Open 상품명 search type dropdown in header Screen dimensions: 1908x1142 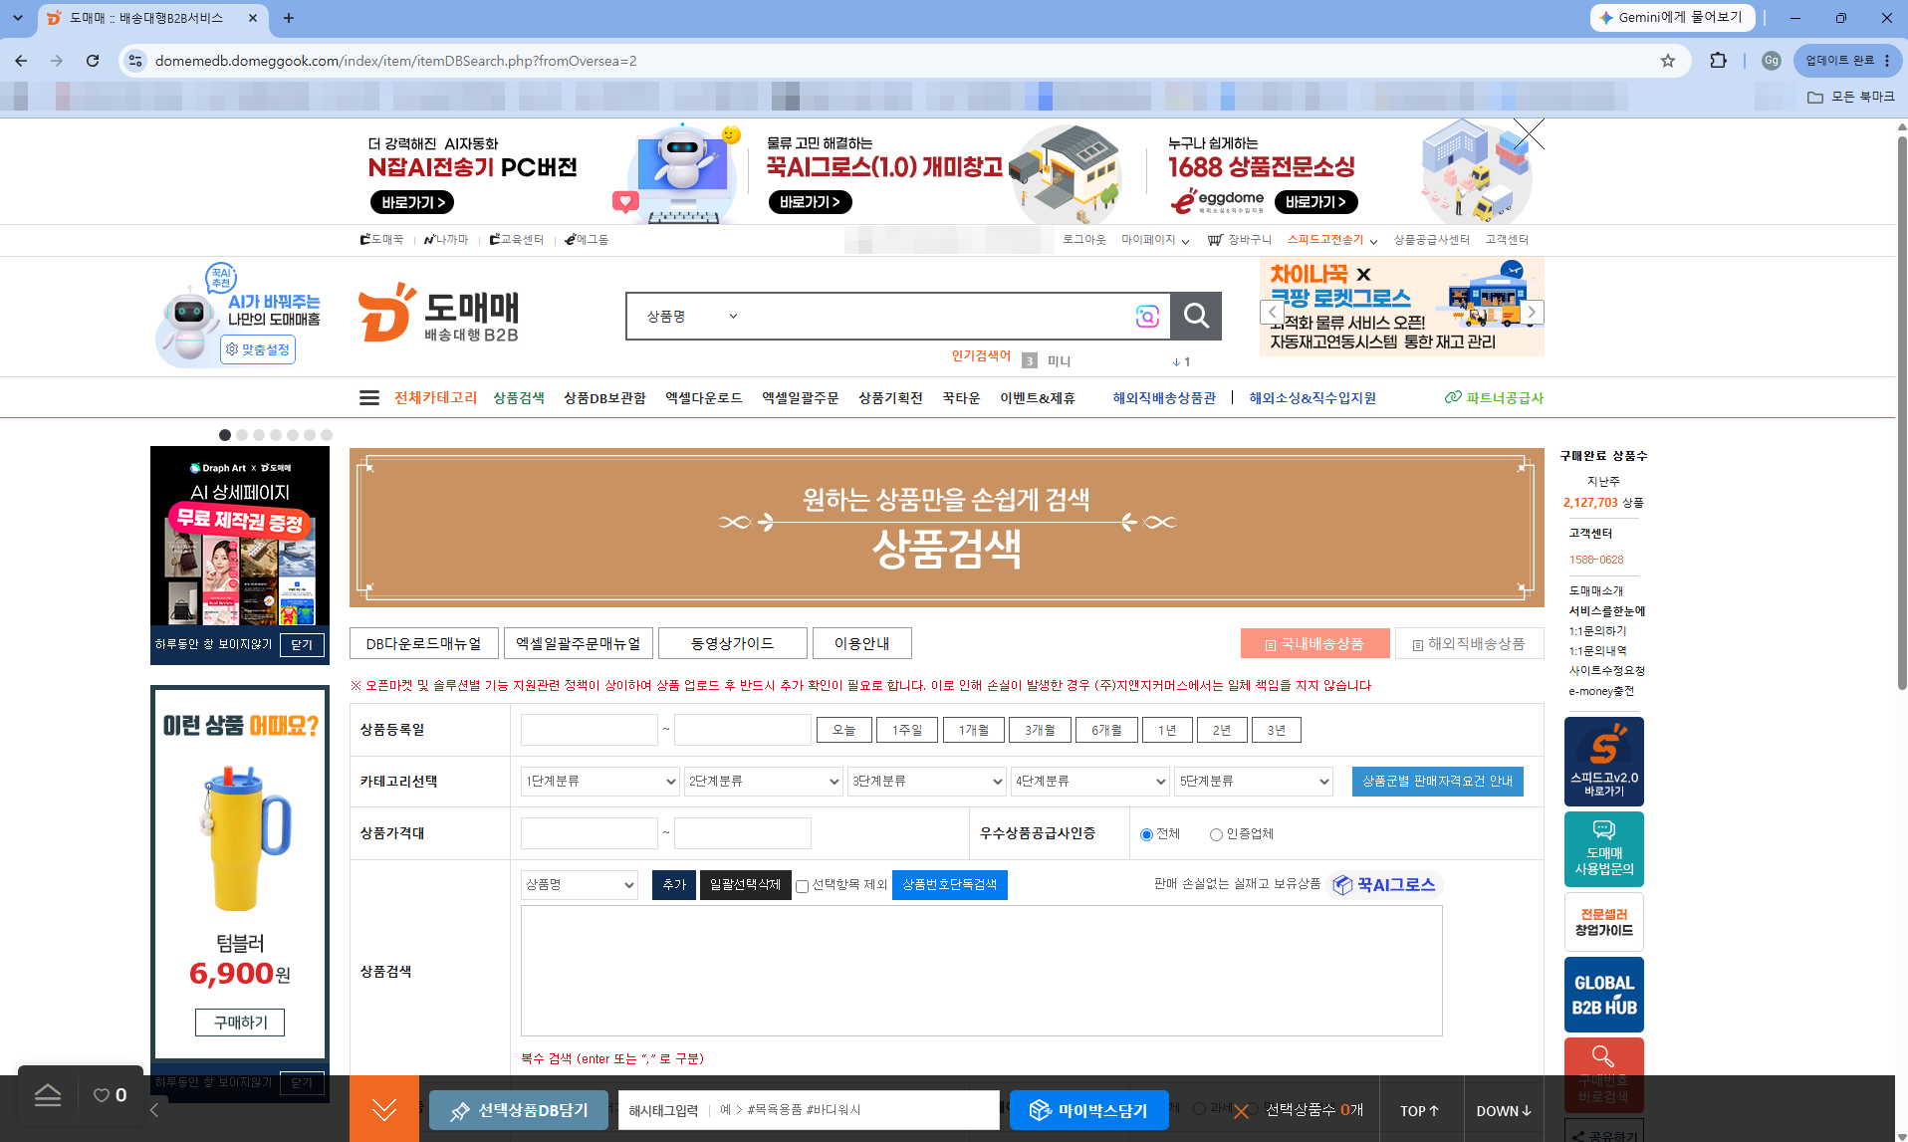point(691,316)
